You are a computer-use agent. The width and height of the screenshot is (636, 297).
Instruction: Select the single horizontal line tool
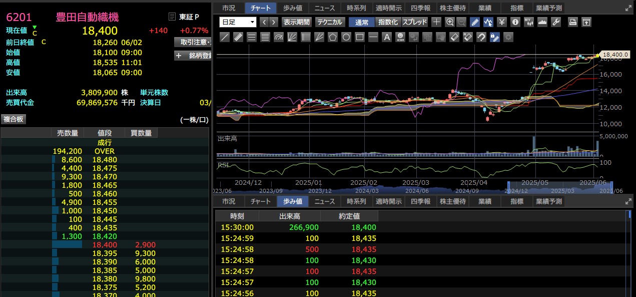click(373, 37)
